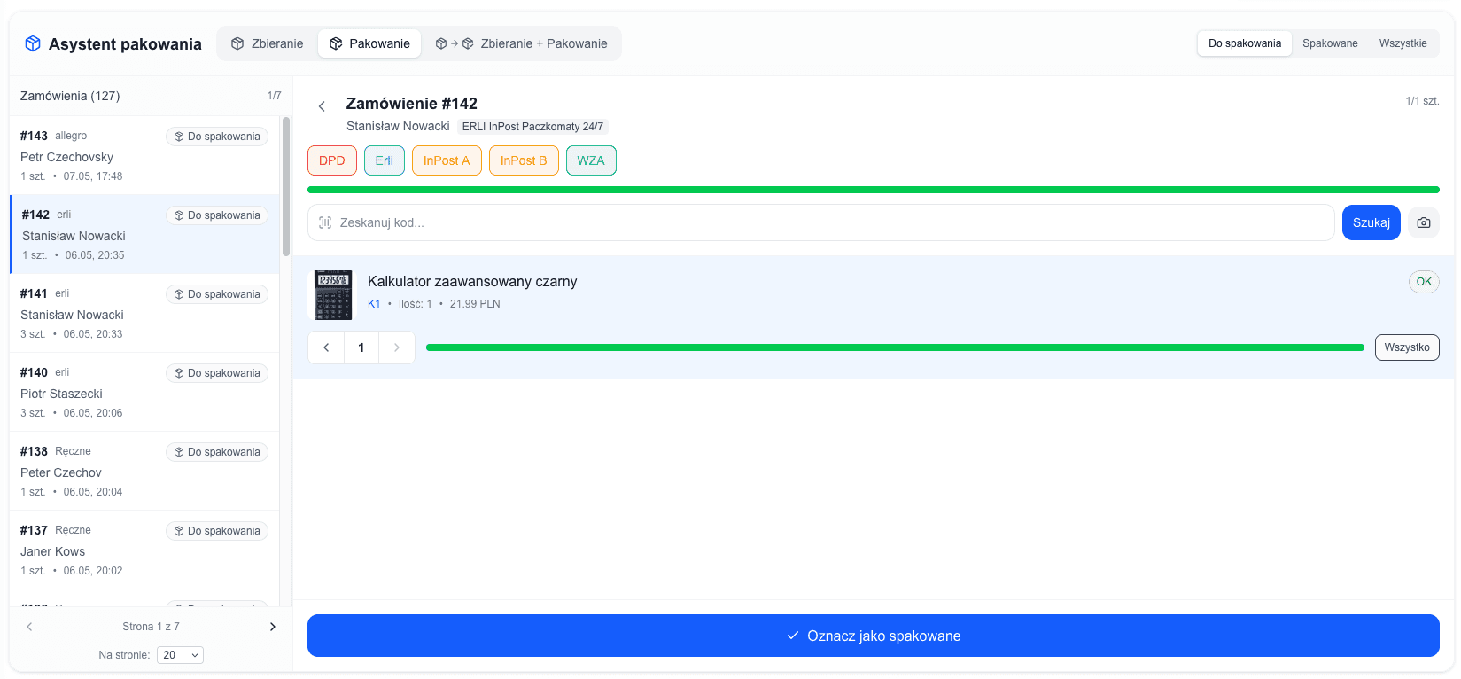Click Oznacz jako spakowane button

(x=874, y=636)
